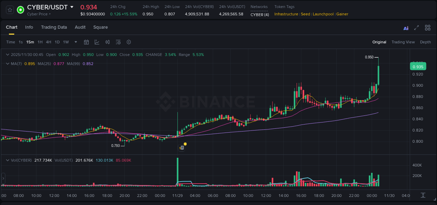Open the hexagon chart settings icon

(x=129, y=42)
